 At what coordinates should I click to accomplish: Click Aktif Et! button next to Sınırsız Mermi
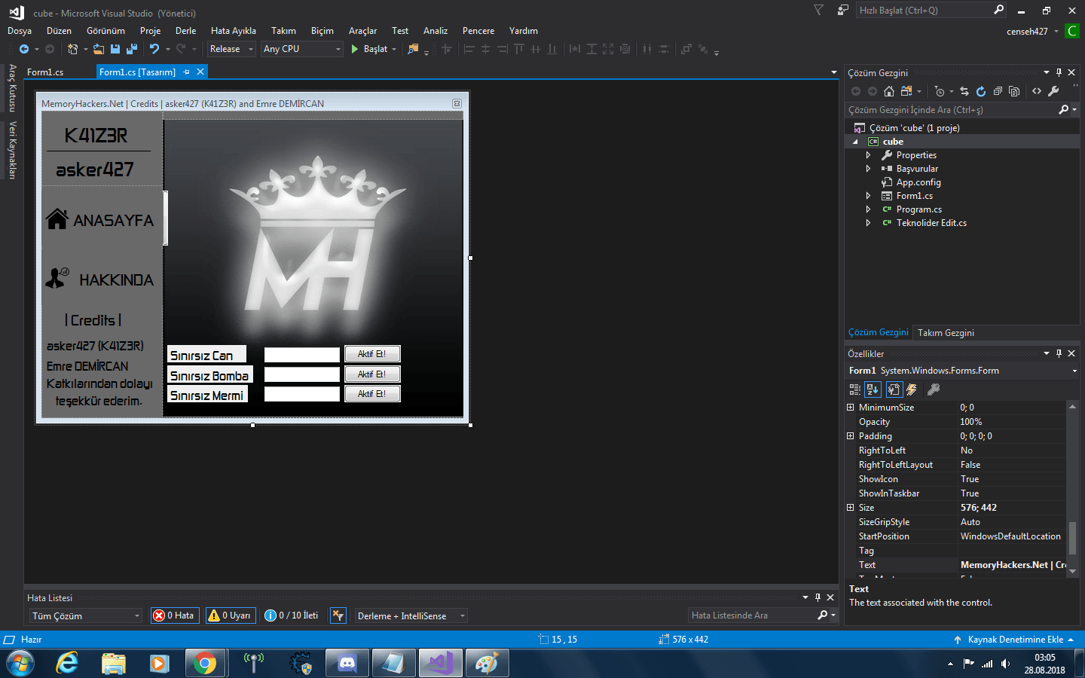pos(372,394)
